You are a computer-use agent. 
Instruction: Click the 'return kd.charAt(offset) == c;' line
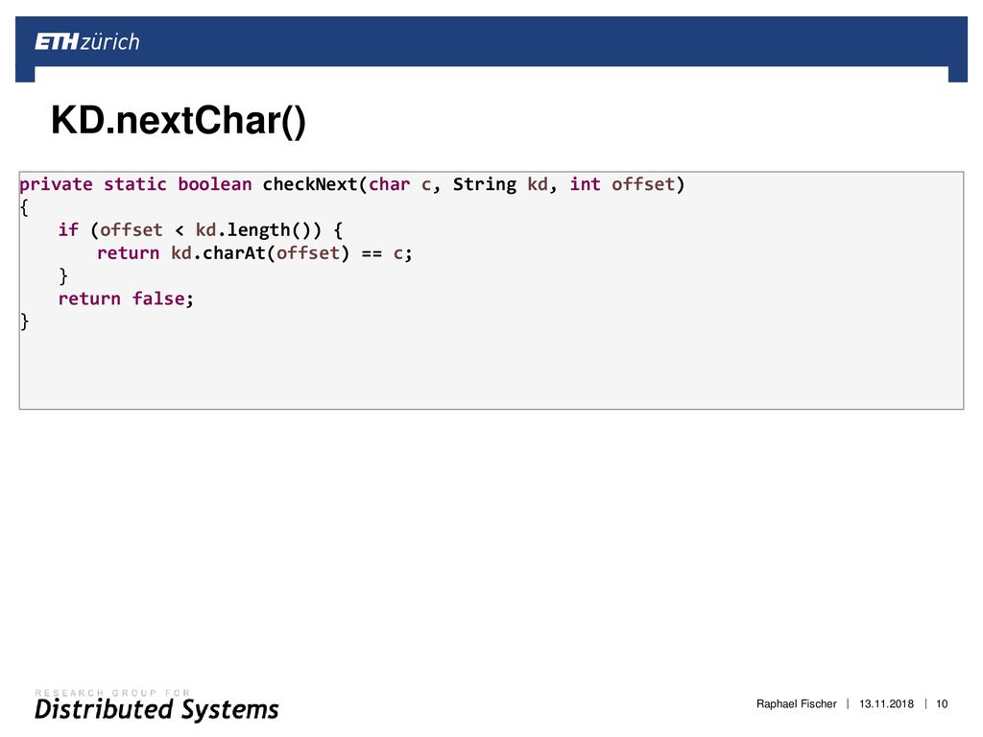pyautogui.click(x=254, y=252)
